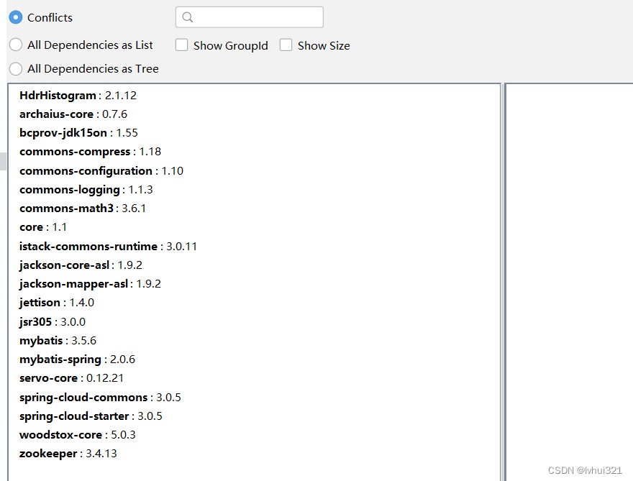Select All Dependencies as List option

click(16, 45)
